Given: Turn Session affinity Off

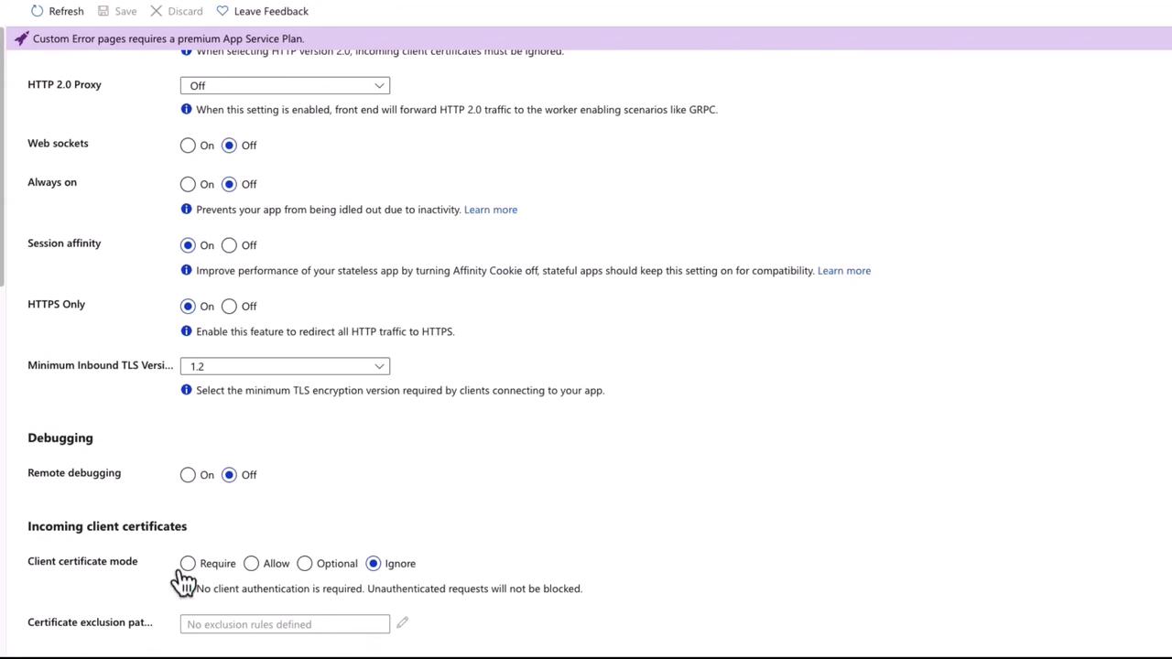Looking at the screenshot, I should tap(229, 245).
